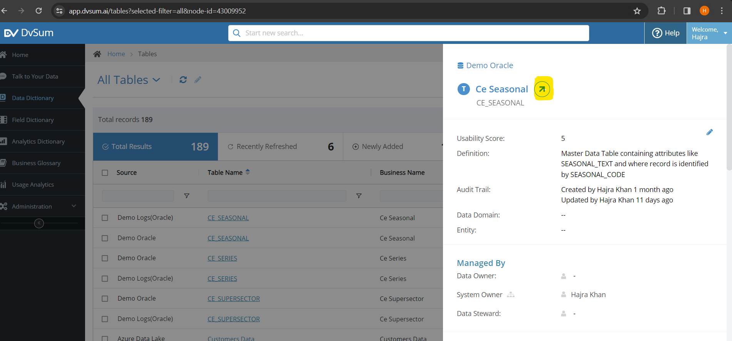Click the Help button in header
Viewport: 732px width, 341px height.
tap(665, 33)
